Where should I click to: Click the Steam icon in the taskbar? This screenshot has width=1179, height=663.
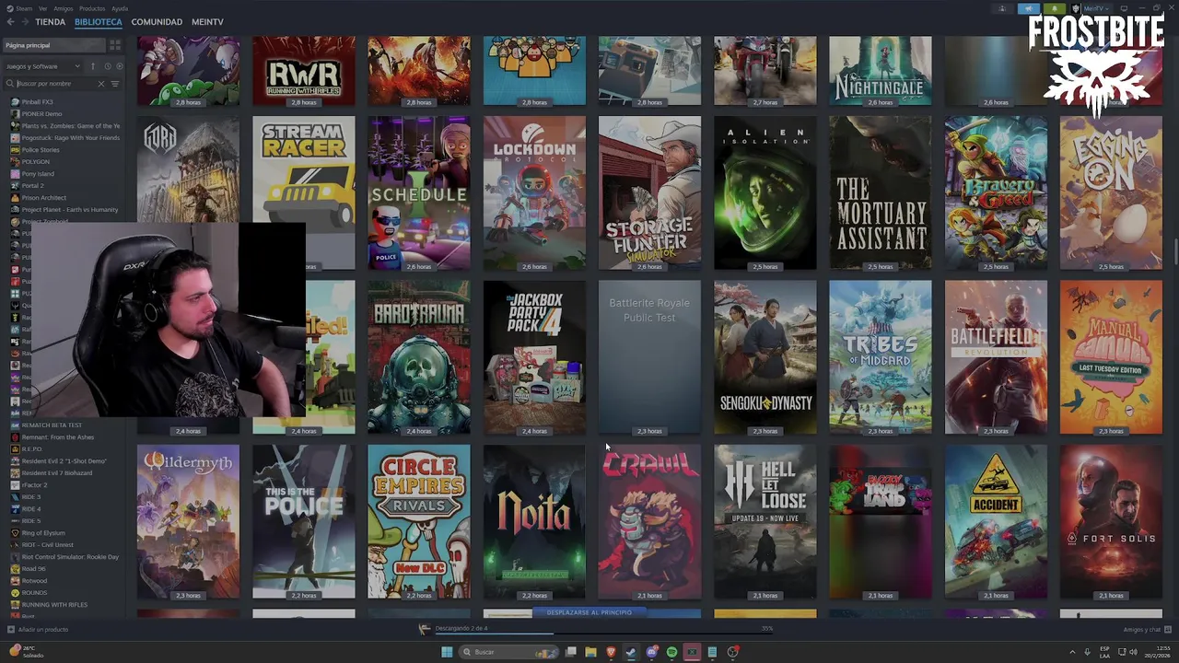(x=631, y=652)
